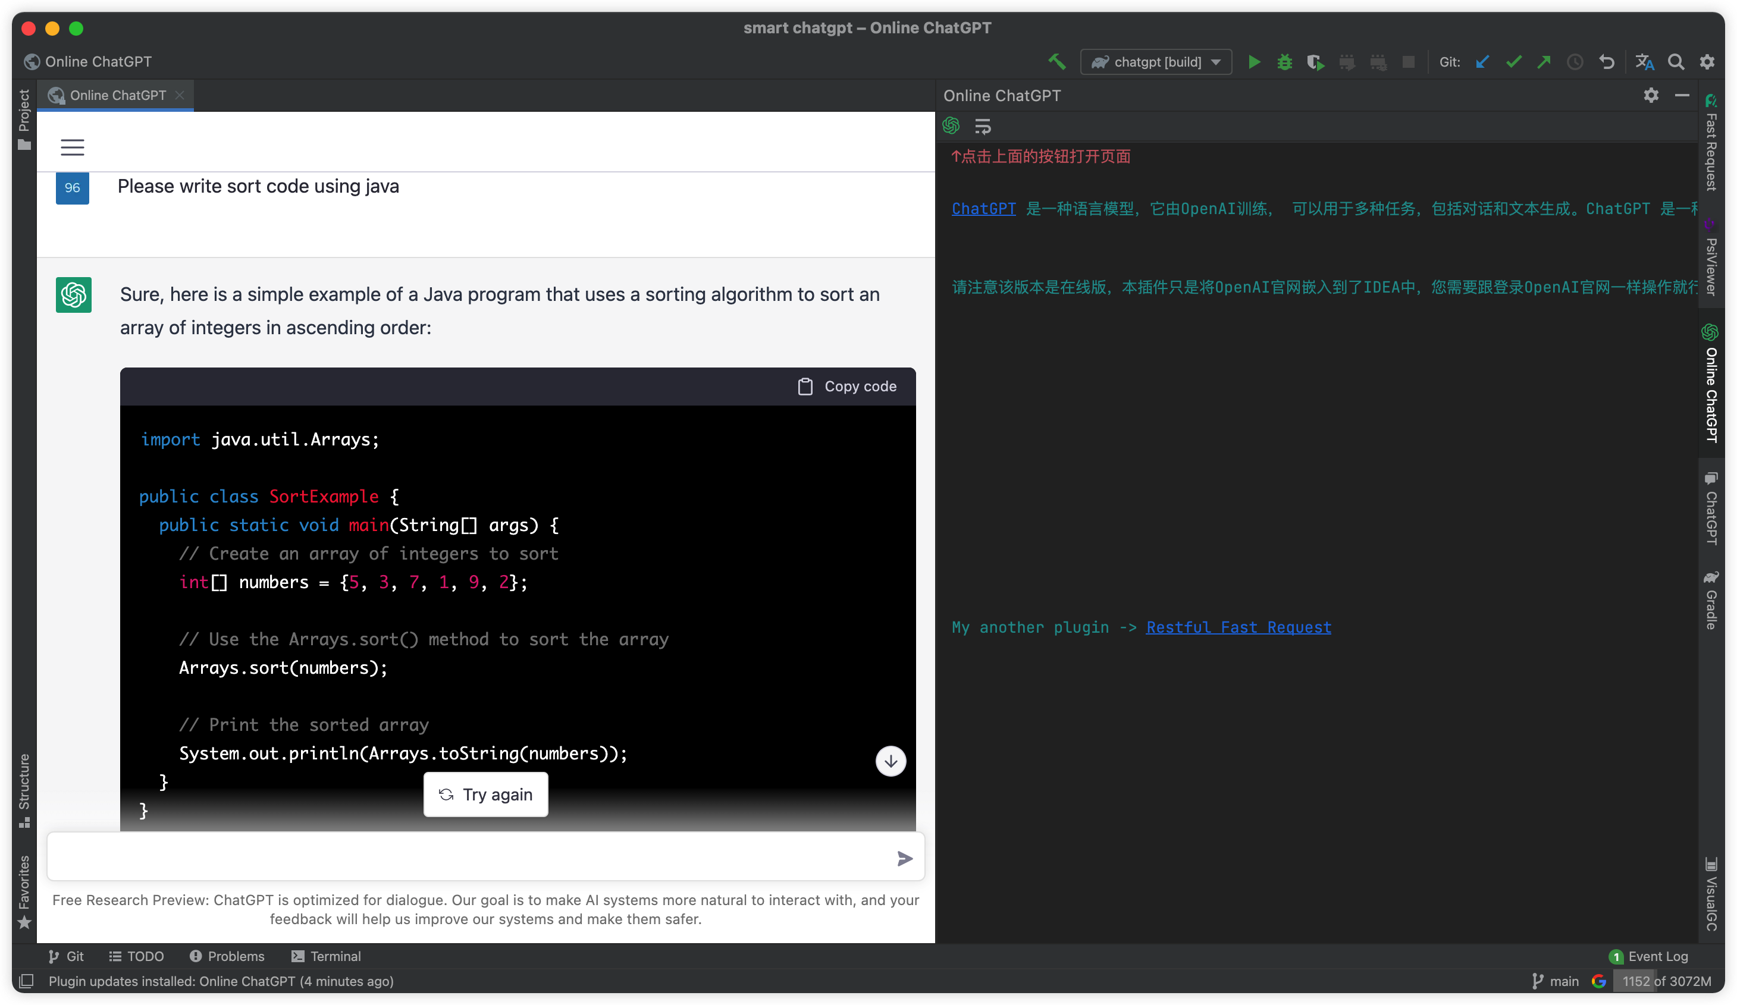Expand the hamburger menu in chat page
Viewport: 1737px width, 1005px height.
(73, 147)
